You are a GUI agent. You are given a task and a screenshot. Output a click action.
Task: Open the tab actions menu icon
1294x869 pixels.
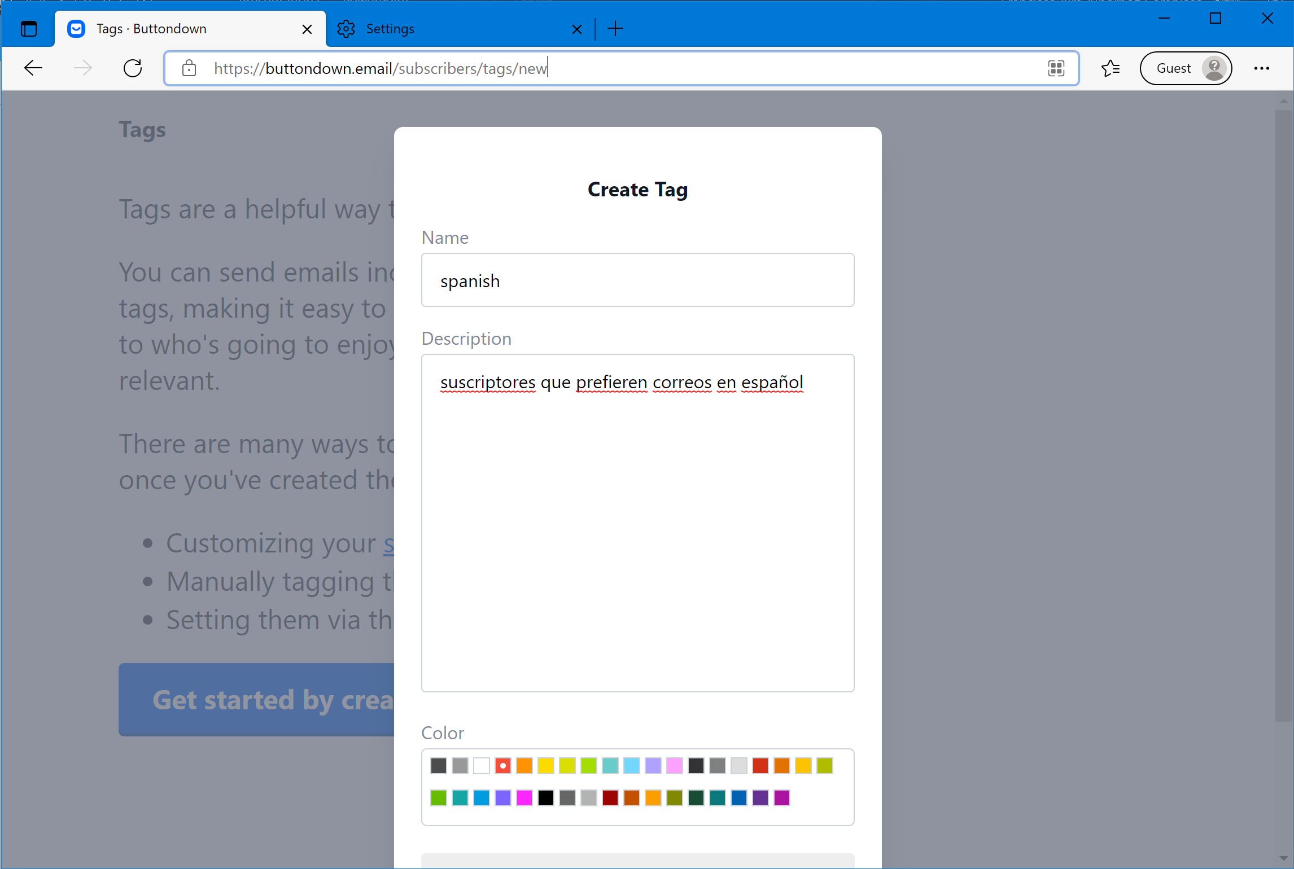coord(28,29)
